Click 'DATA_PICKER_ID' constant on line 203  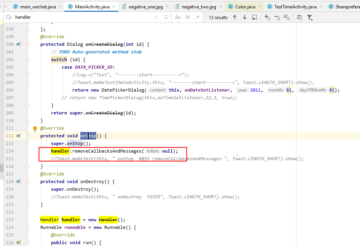[94, 67]
